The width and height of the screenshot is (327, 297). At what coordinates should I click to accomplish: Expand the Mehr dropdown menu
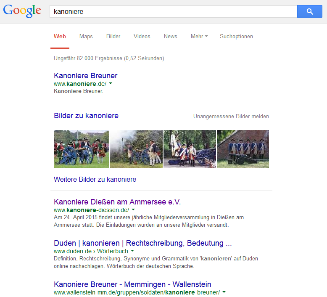[199, 36]
